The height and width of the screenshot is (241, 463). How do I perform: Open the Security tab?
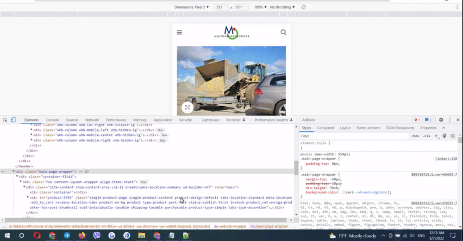click(185, 120)
